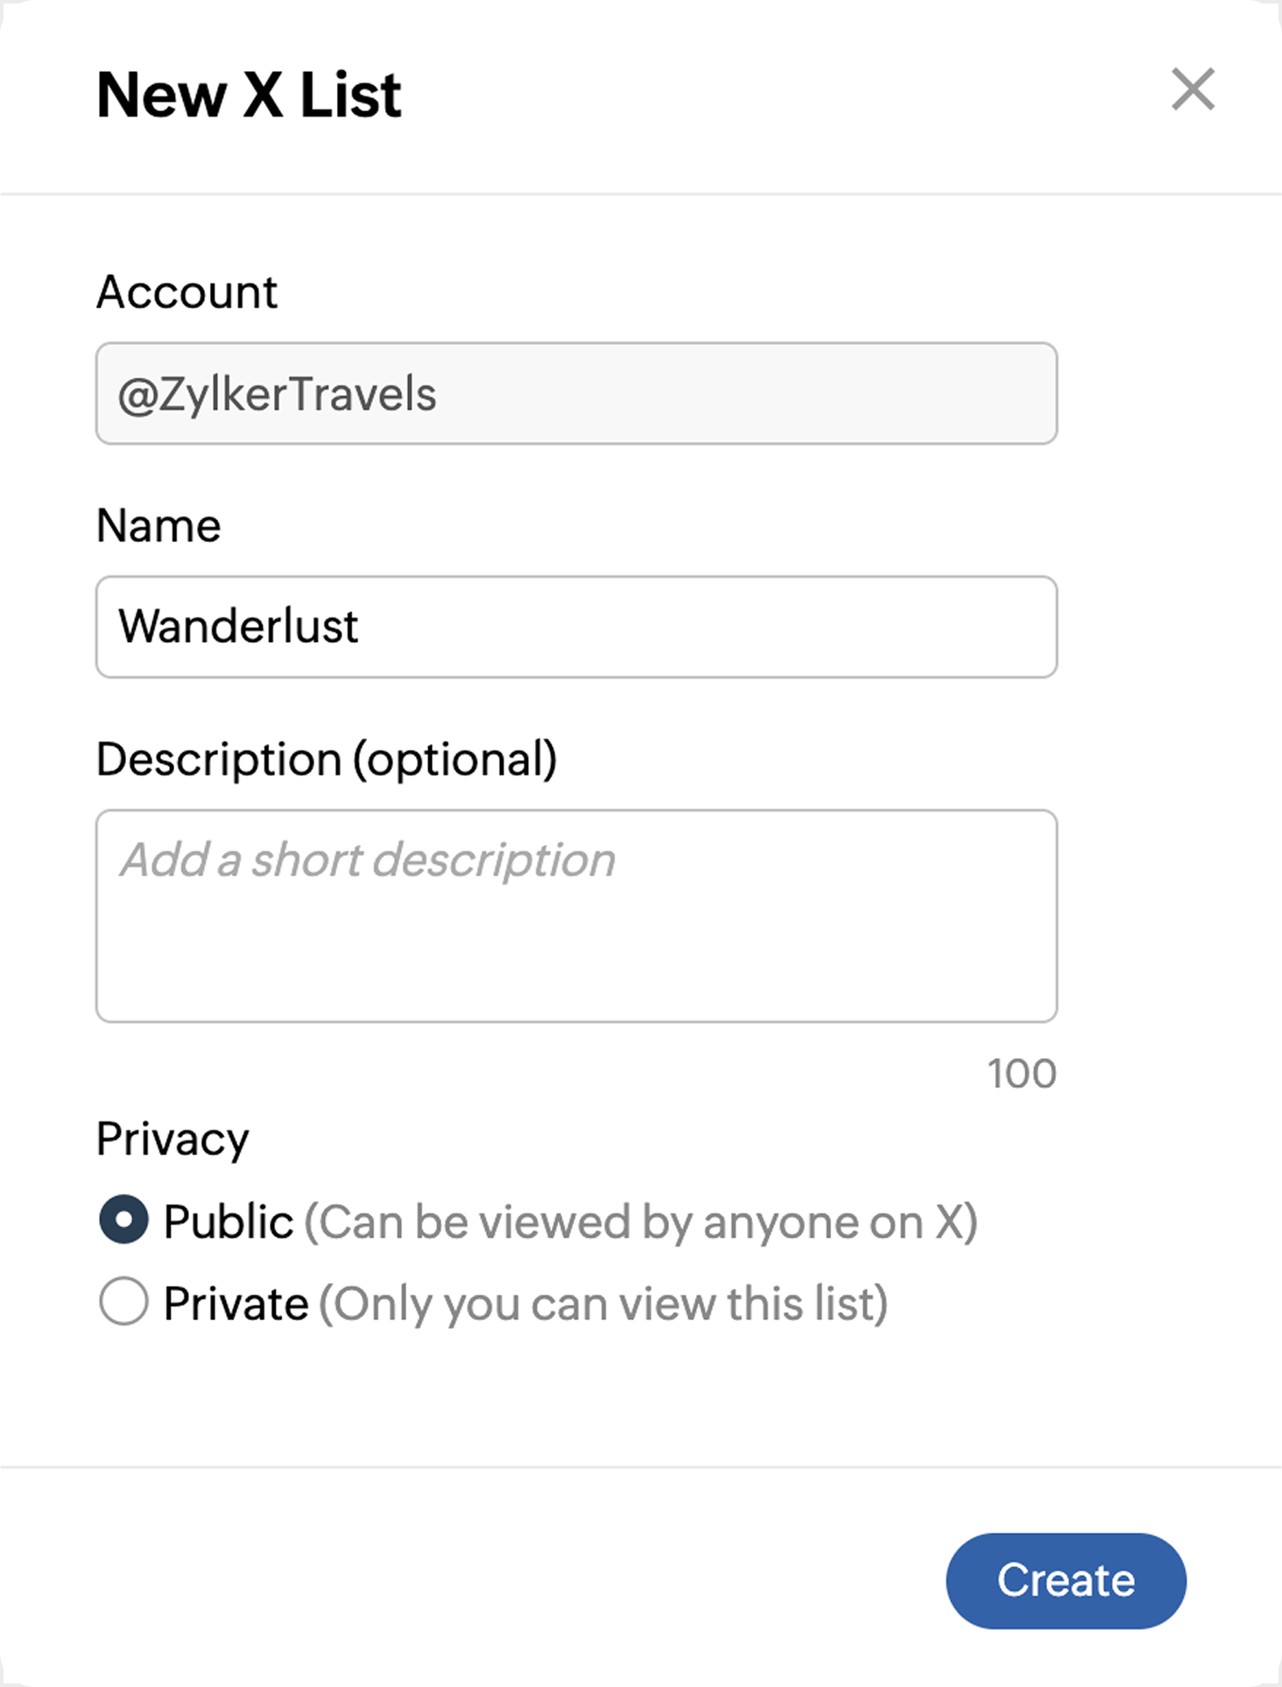Click the "New X List" dialog title
This screenshot has width=1282, height=1687.
pyautogui.click(x=249, y=95)
